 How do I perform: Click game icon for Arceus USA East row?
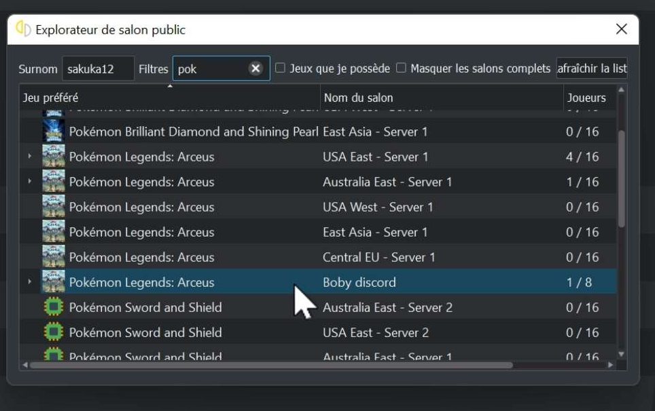pos(54,157)
